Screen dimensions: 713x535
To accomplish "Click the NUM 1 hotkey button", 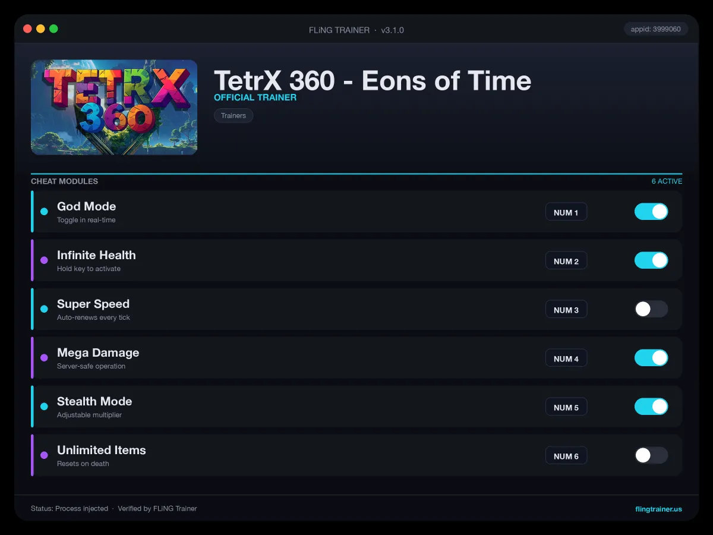I will click(566, 212).
